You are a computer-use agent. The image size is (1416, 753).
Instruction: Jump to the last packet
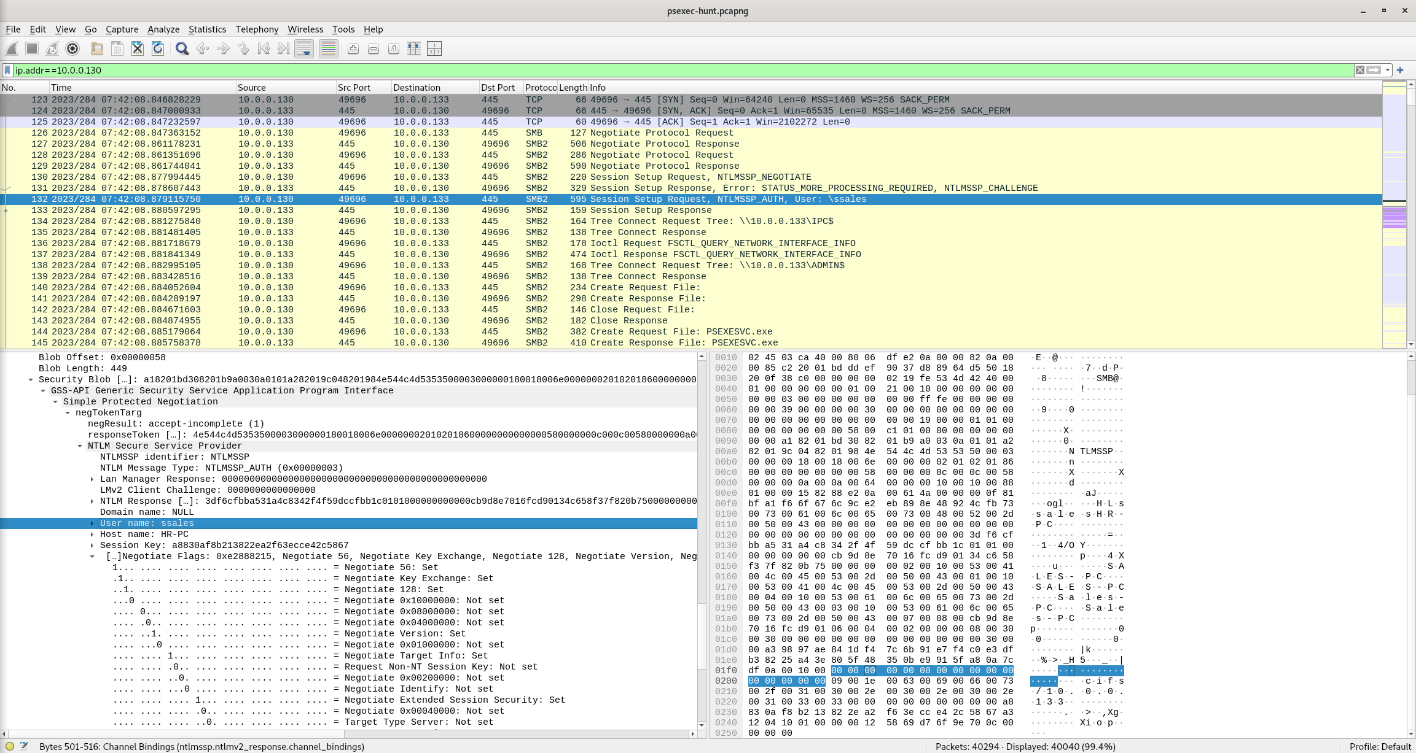click(283, 48)
